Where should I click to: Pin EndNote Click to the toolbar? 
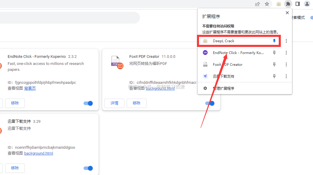click(x=274, y=53)
